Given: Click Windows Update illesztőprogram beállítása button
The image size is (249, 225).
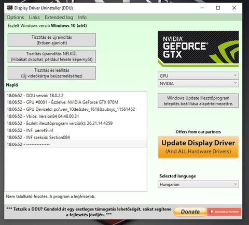Looking at the screenshot, I should click(x=198, y=101).
